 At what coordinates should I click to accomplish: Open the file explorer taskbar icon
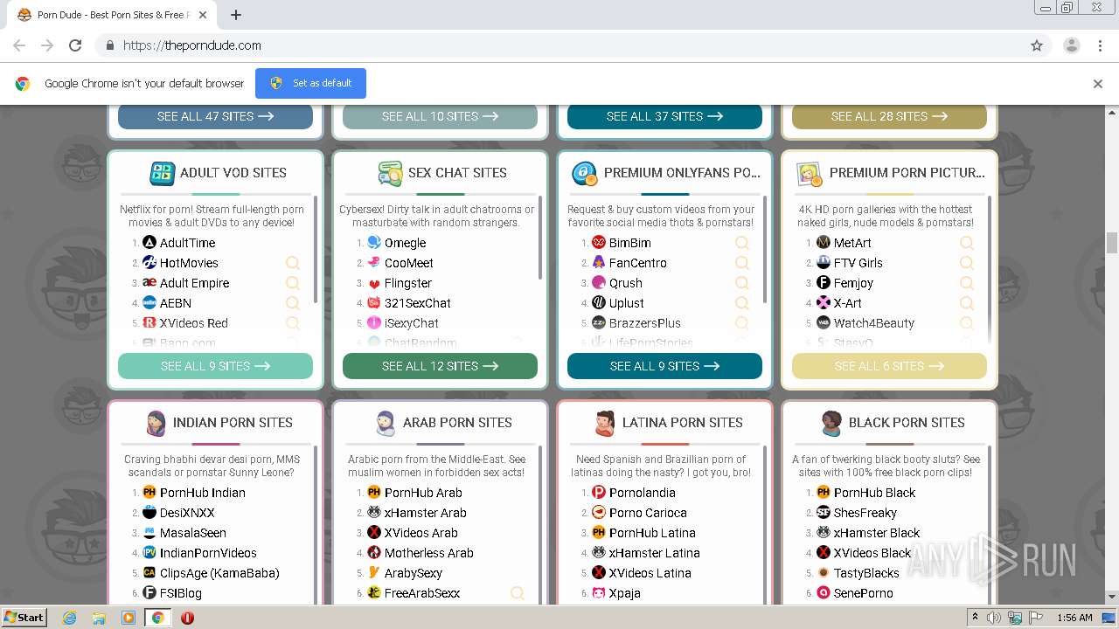click(x=99, y=618)
